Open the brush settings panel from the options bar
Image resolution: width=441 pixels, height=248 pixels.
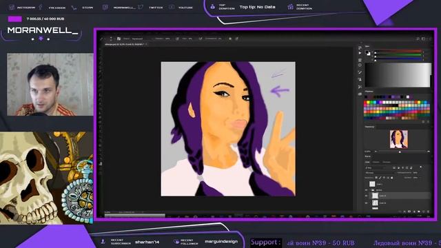coord(119,39)
